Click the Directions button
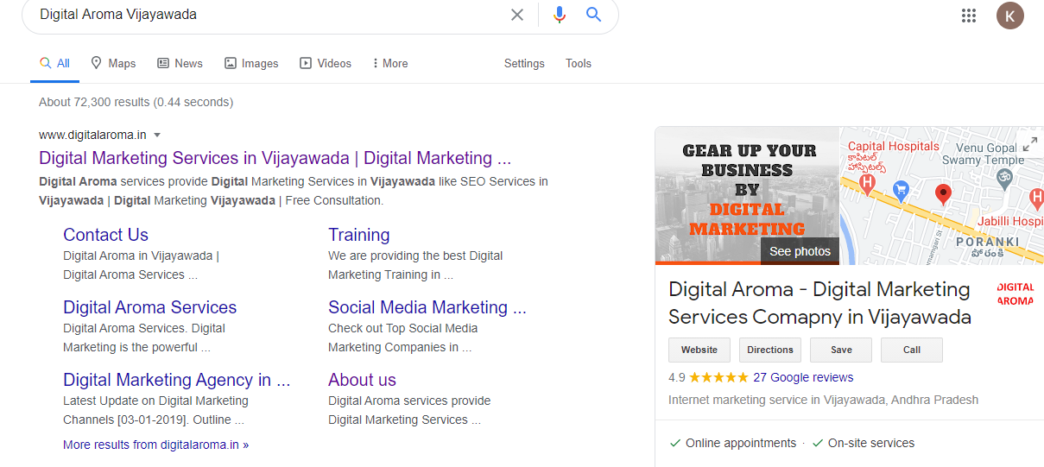 coord(770,350)
